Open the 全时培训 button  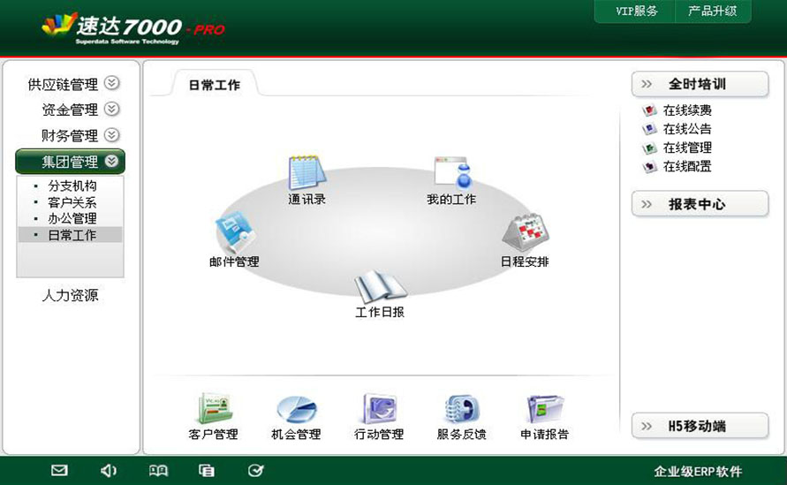tap(700, 84)
